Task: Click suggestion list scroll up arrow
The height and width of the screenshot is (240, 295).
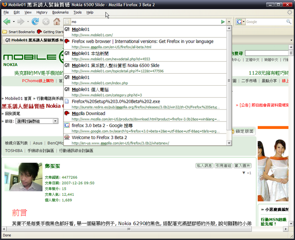Action: [229, 29]
